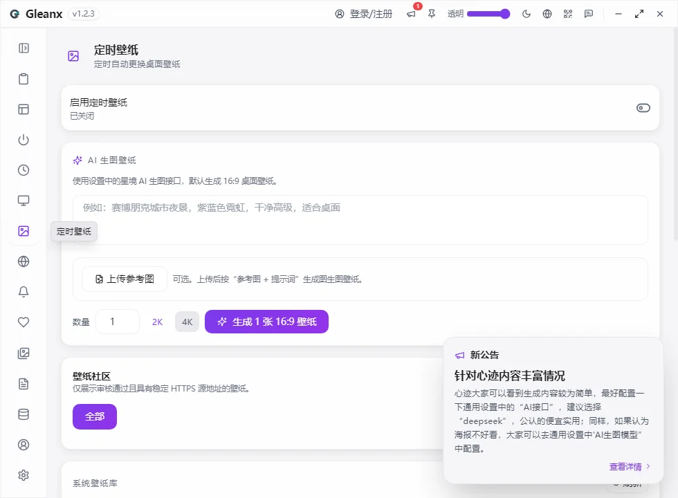The image size is (678, 498).
Task: Focus the AI wallpaper prompt text field
Action: pyautogui.click(x=360, y=220)
